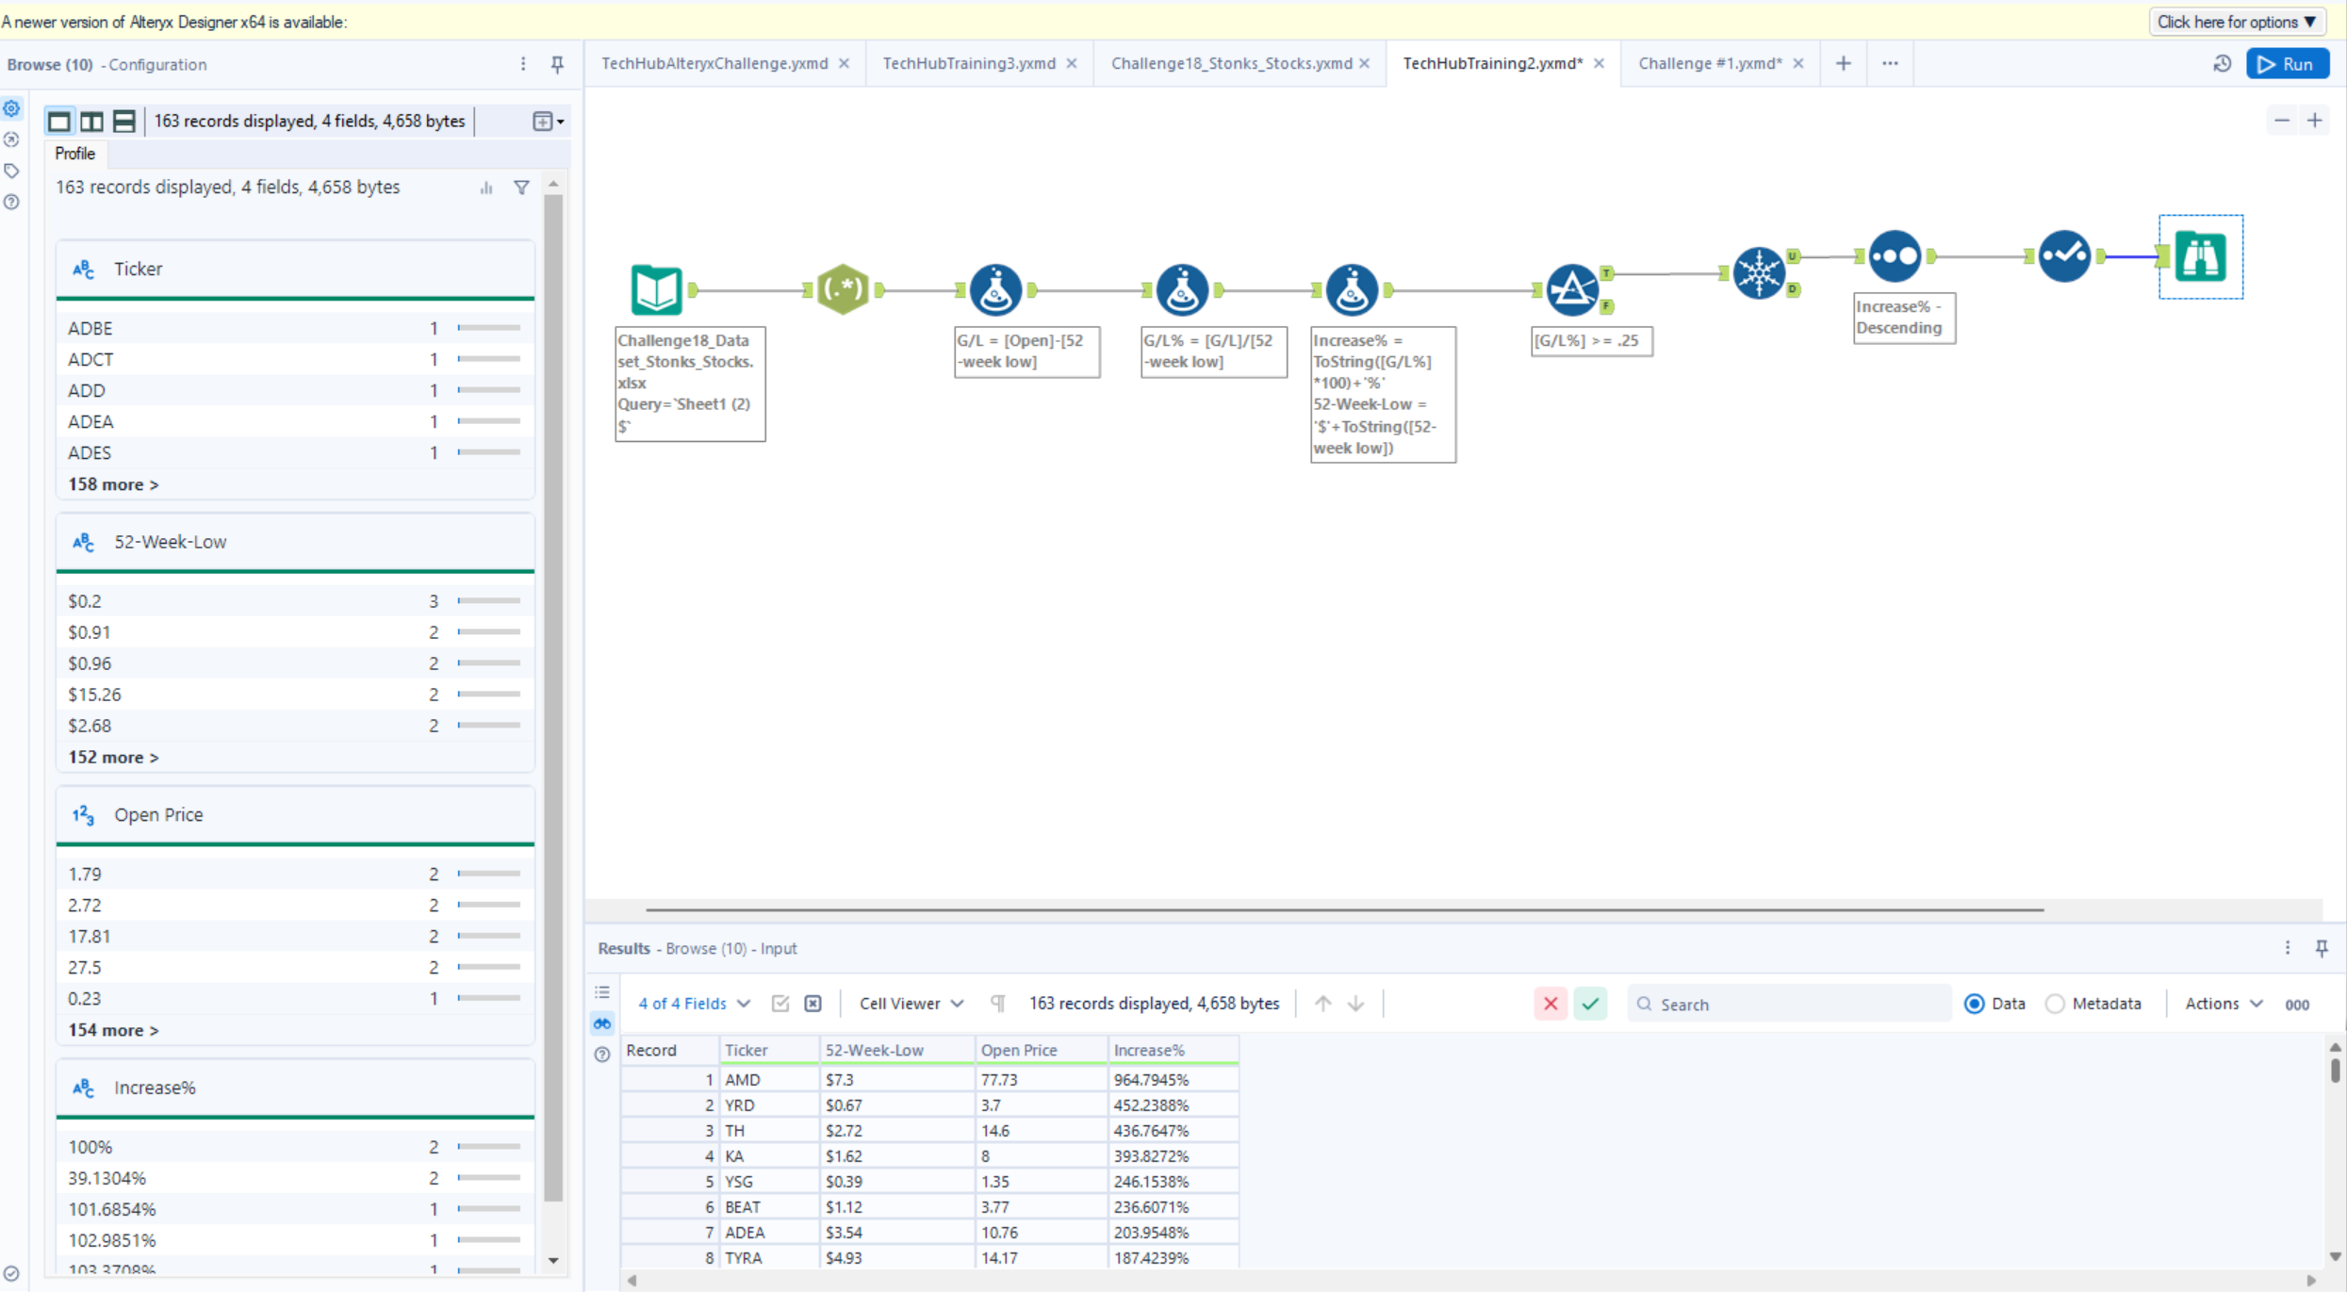Click the Sort tool node
Image resolution: width=2347 pixels, height=1292 pixels.
click(1895, 256)
